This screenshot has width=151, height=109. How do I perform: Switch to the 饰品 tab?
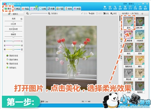click(x=25, y=9)
